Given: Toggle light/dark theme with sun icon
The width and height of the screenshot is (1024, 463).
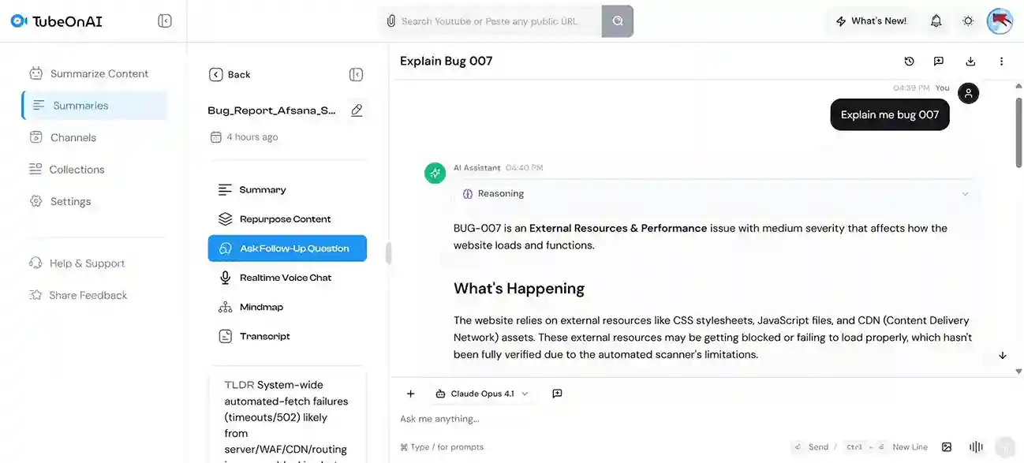Looking at the screenshot, I should pos(968,21).
